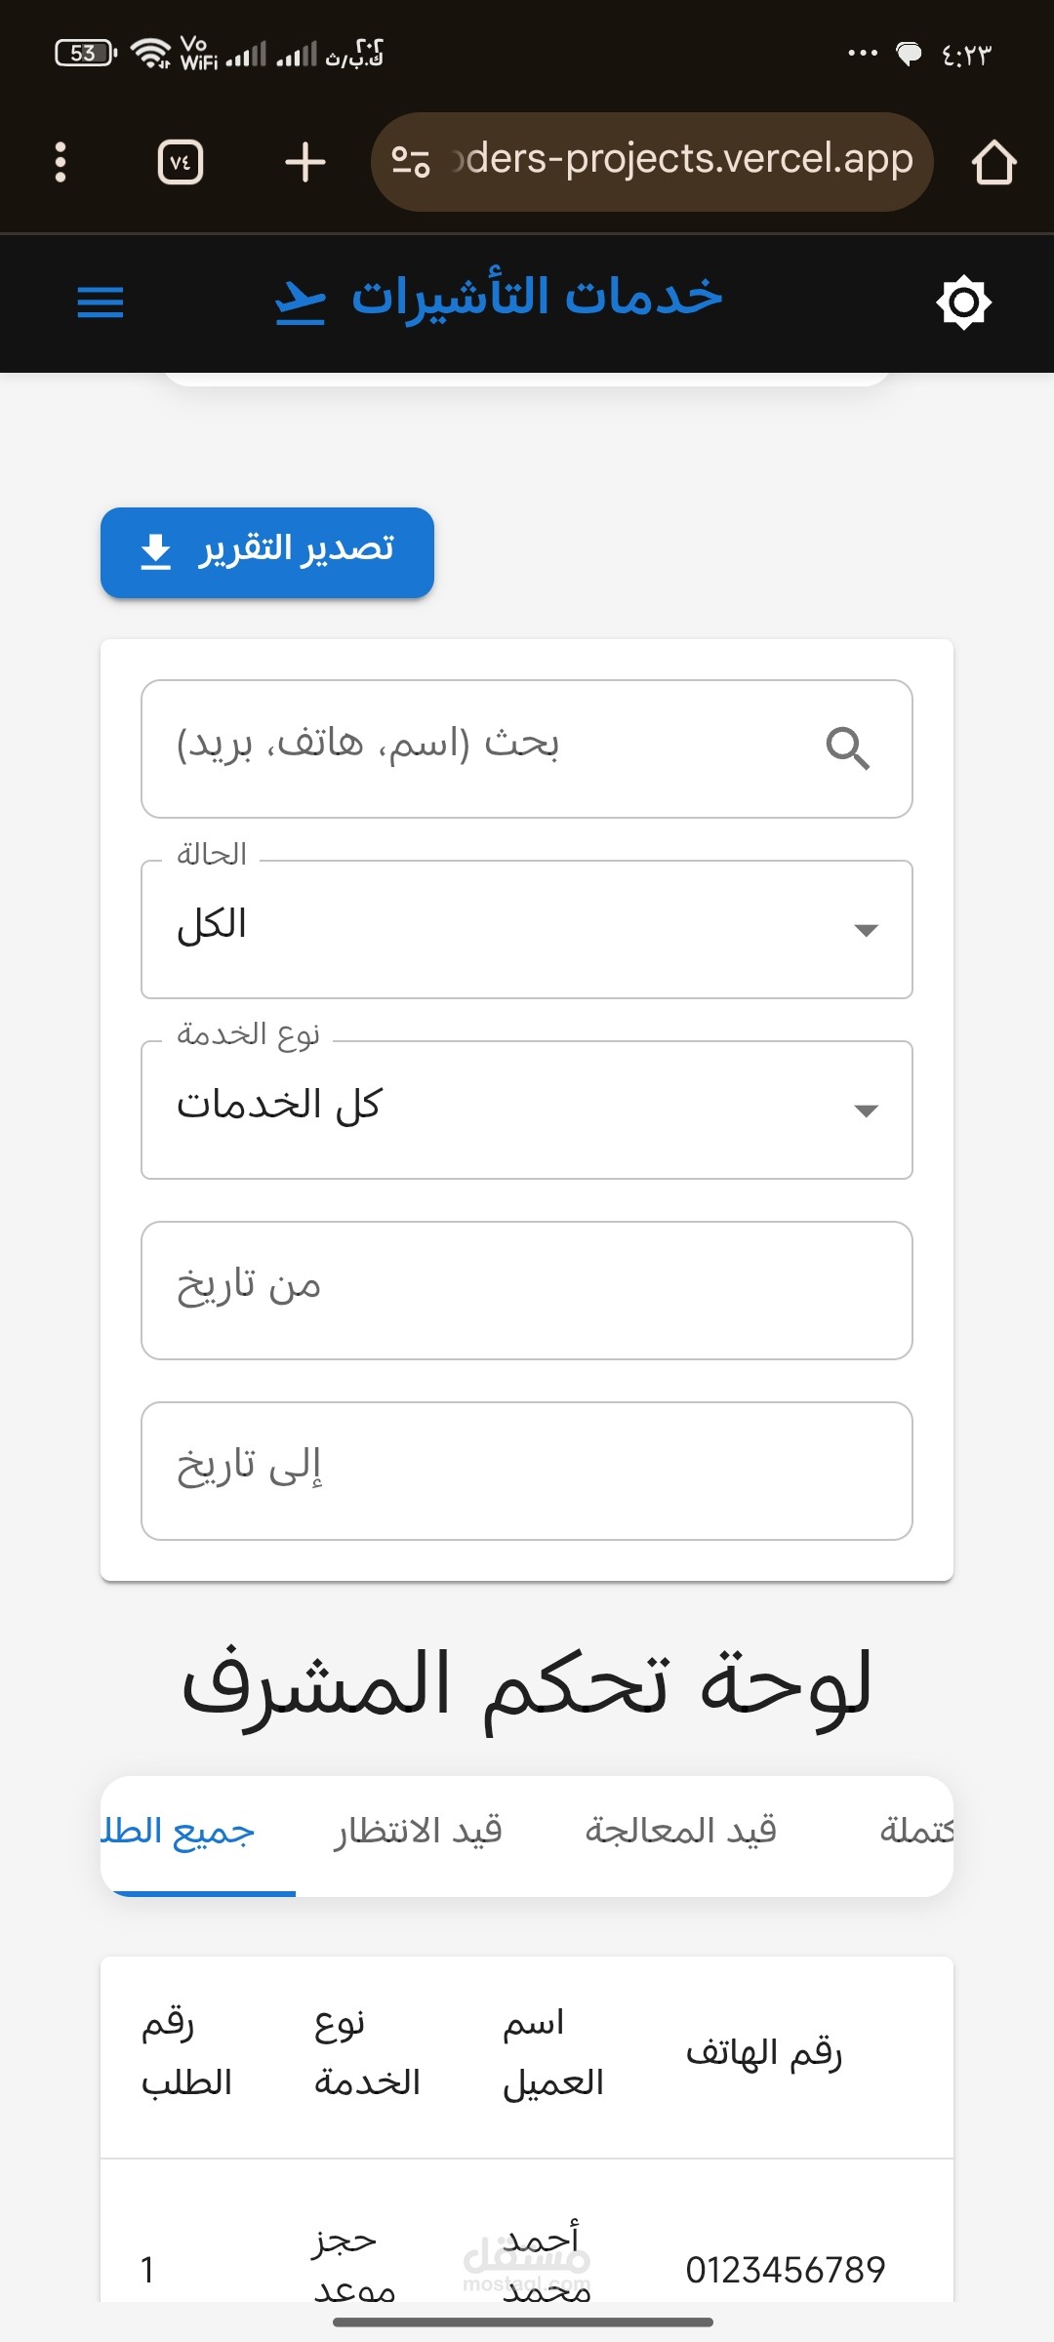Open browser three-dot overflow menu
The image size is (1054, 2342).
pos(61,162)
